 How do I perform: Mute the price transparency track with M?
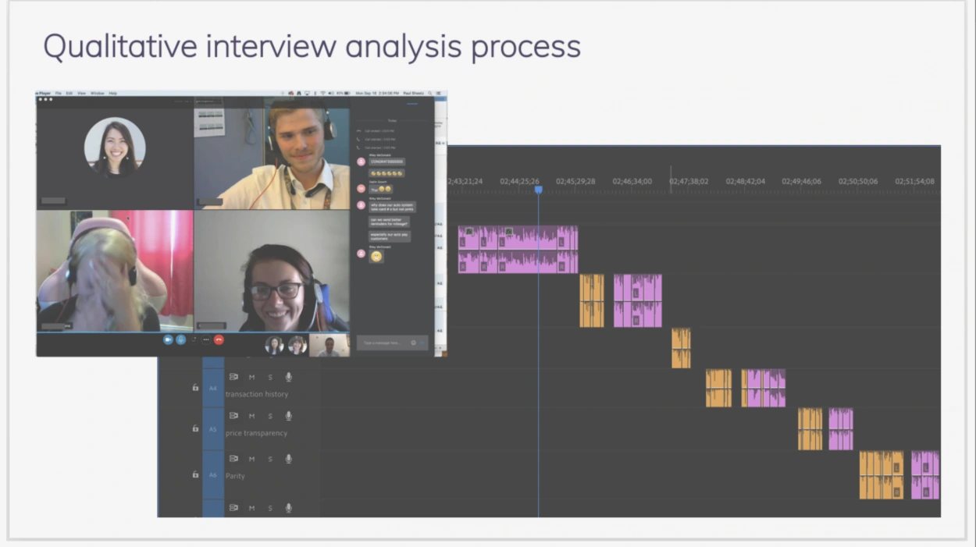pos(251,416)
